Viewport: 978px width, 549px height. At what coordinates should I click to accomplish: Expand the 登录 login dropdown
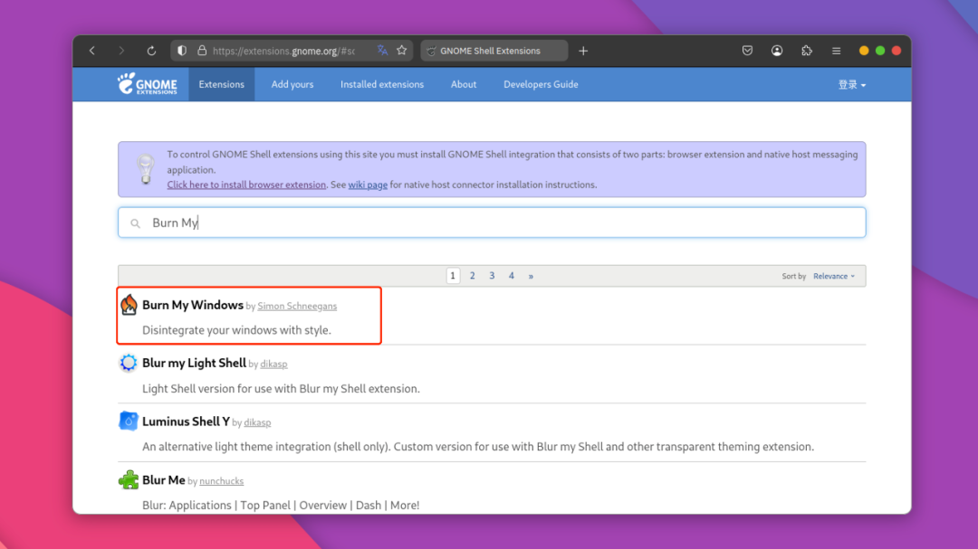(x=851, y=85)
